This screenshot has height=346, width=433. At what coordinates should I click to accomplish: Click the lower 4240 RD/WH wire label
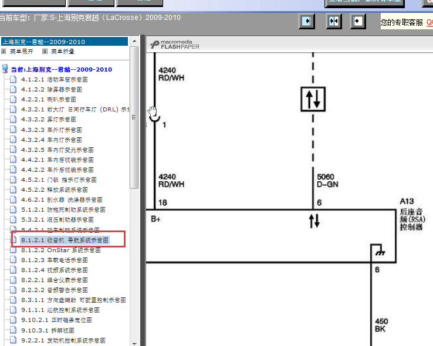(171, 181)
